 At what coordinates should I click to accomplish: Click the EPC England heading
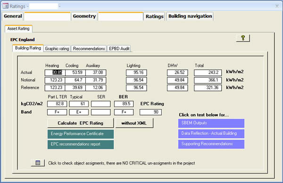tap(23, 40)
